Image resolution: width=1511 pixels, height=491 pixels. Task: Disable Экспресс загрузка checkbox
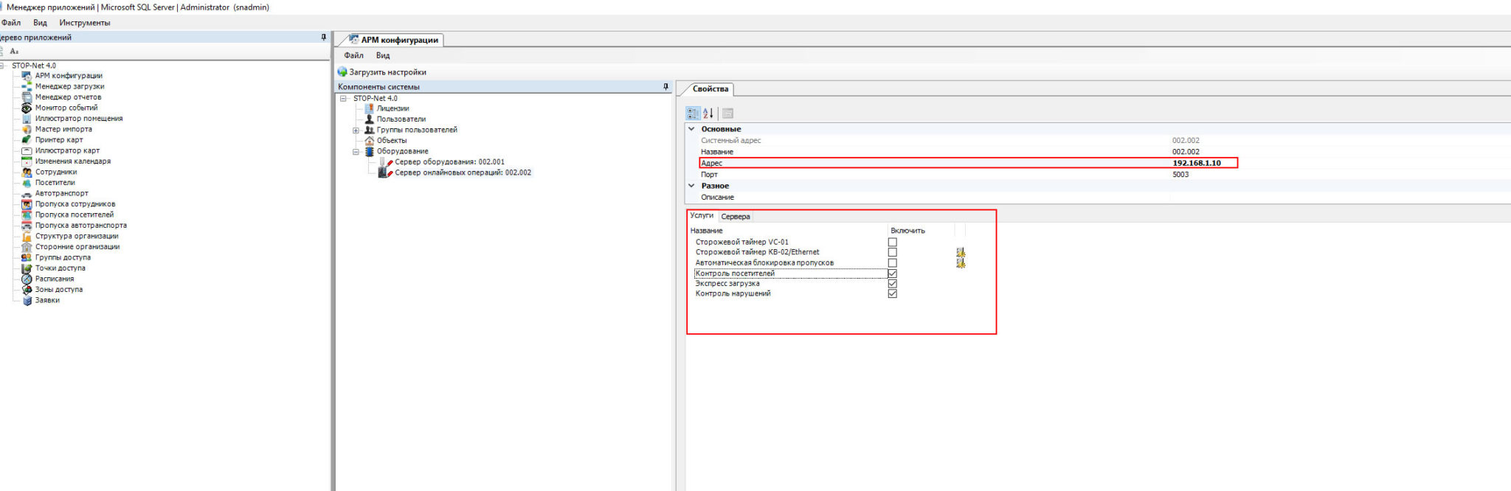(x=892, y=283)
